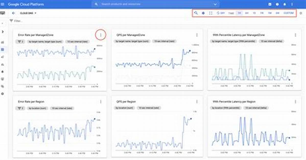Open more options for Error Rate per Region
The image size is (306, 160).
click(x=101, y=102)
